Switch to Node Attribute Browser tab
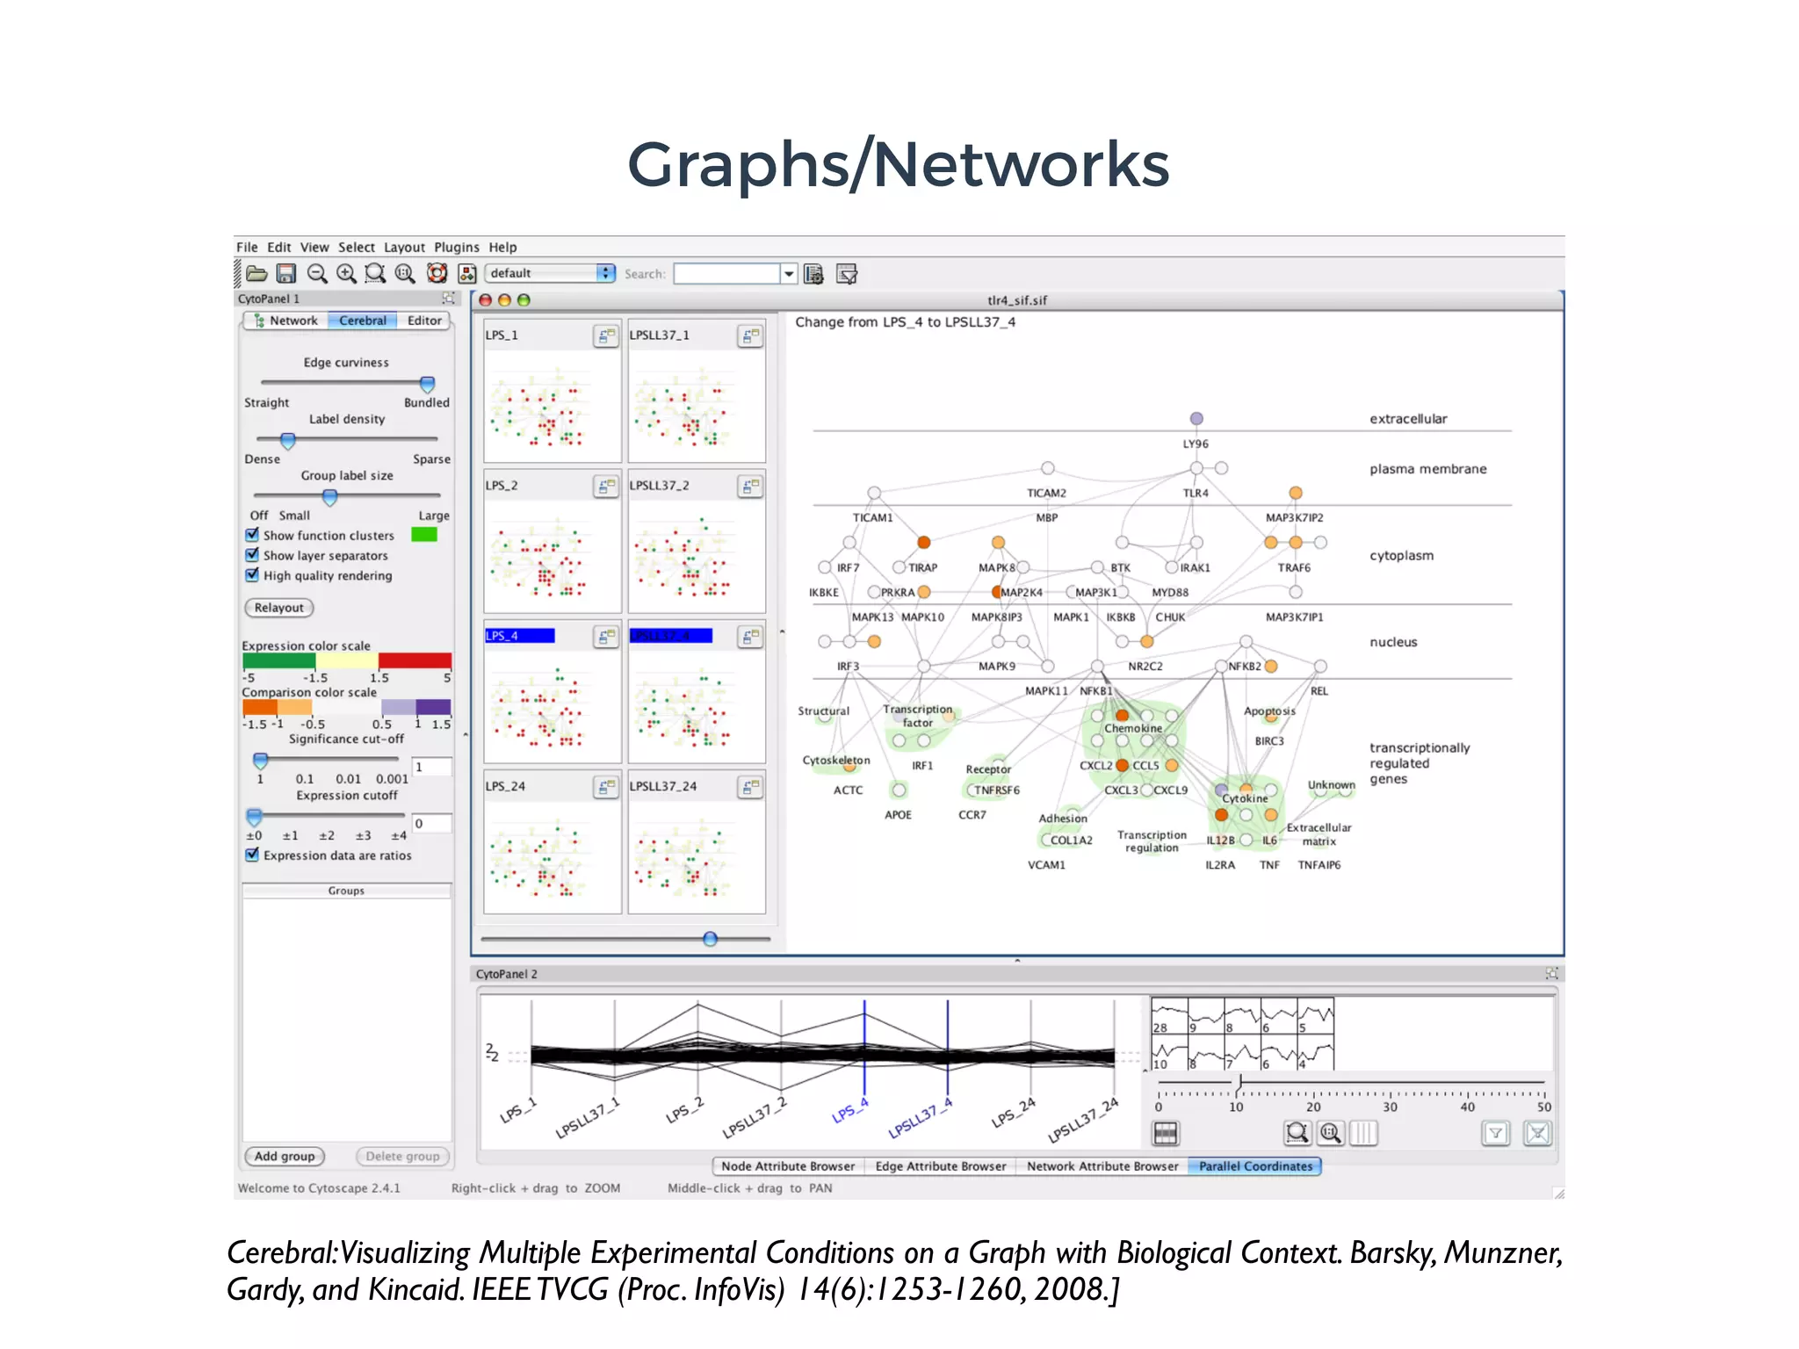Screen dimensions: 1799x1349 [x=787, y=1166]
